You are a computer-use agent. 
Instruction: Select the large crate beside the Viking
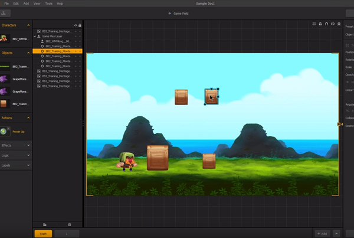158,158
